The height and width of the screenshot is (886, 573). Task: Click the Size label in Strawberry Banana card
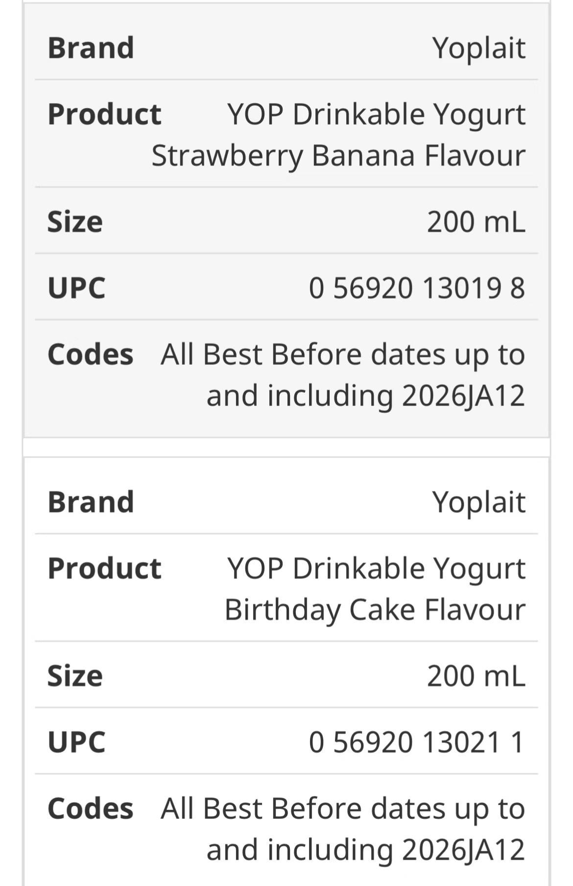tap(75, 221)
